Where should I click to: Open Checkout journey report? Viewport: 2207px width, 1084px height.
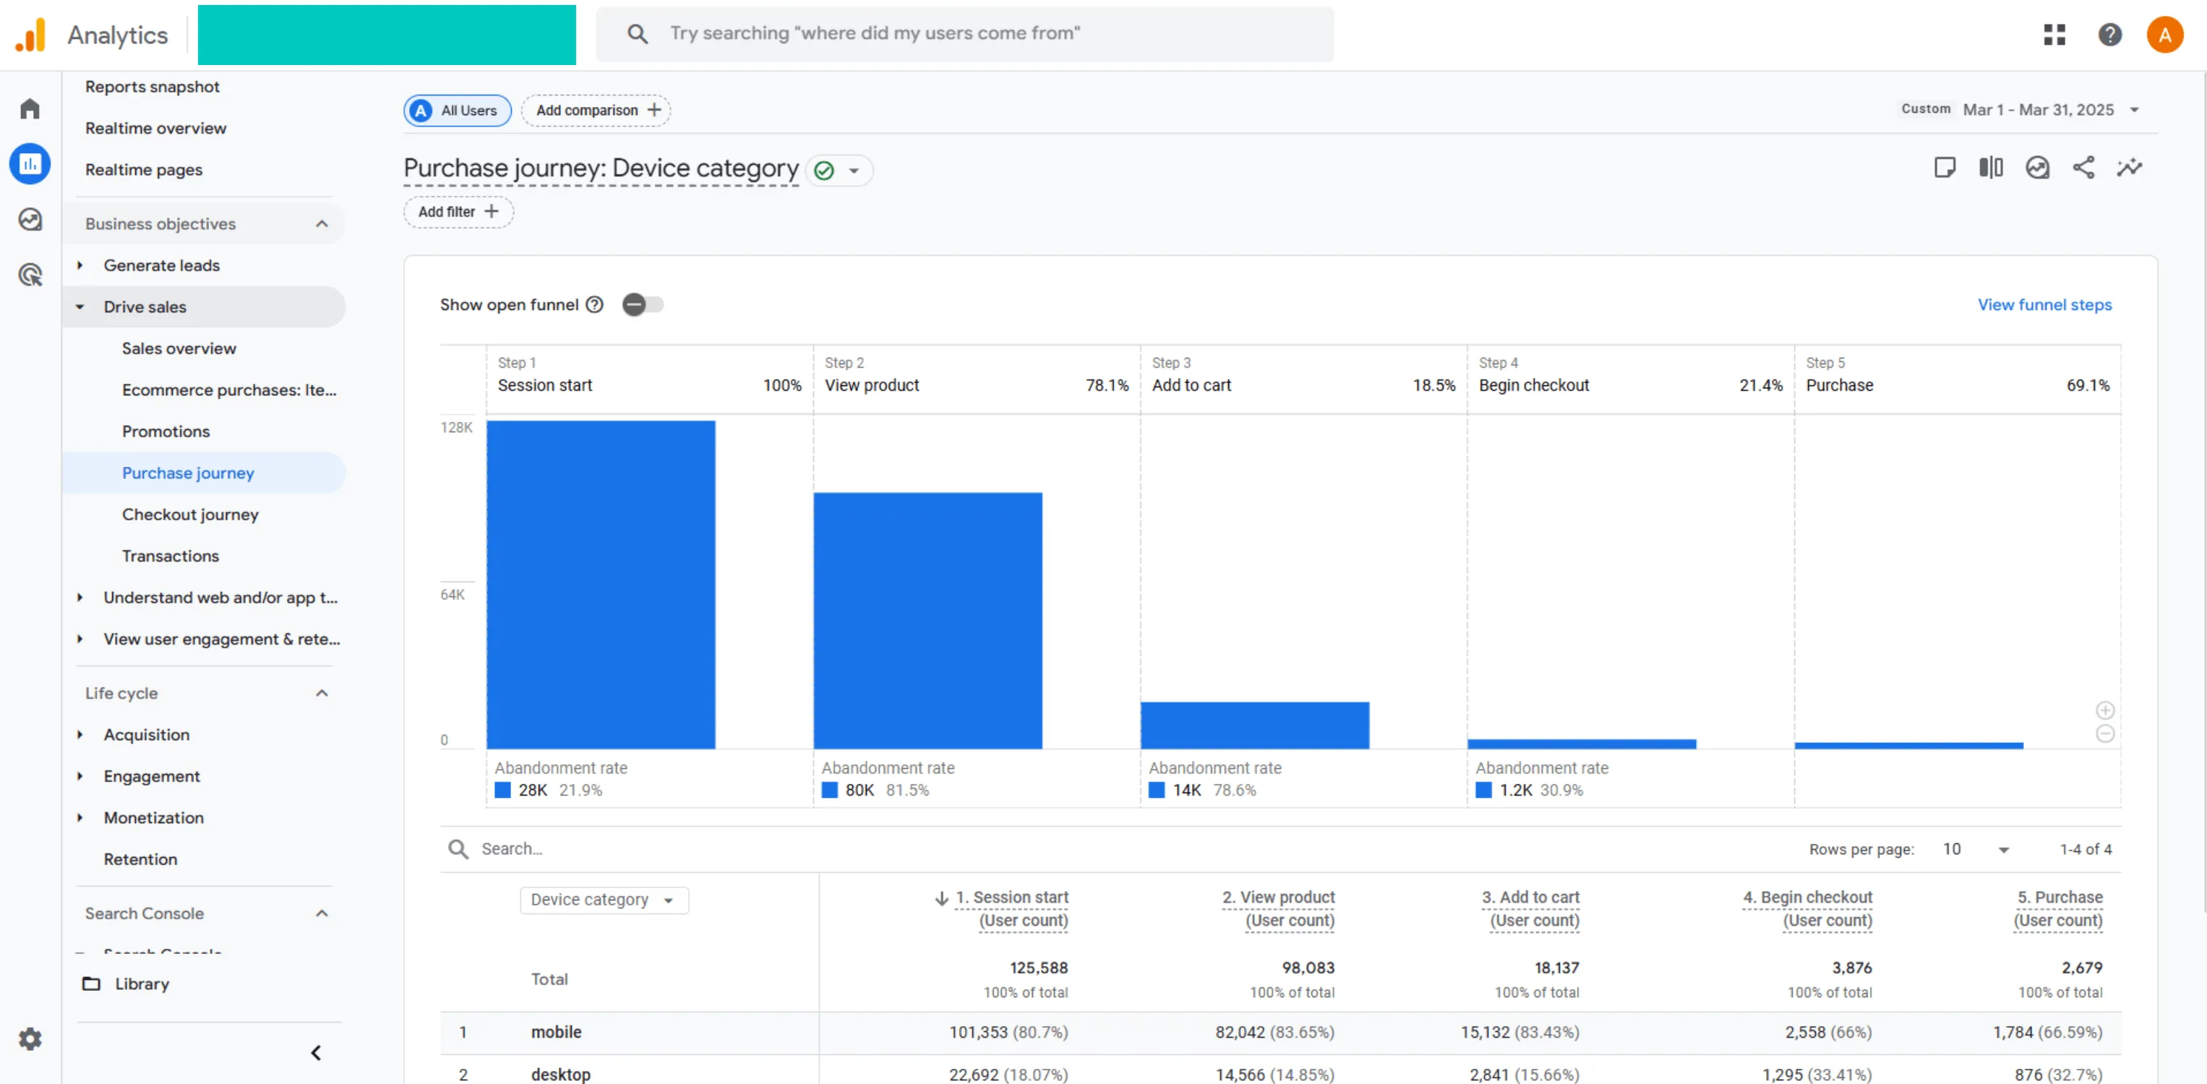[190, 515]
